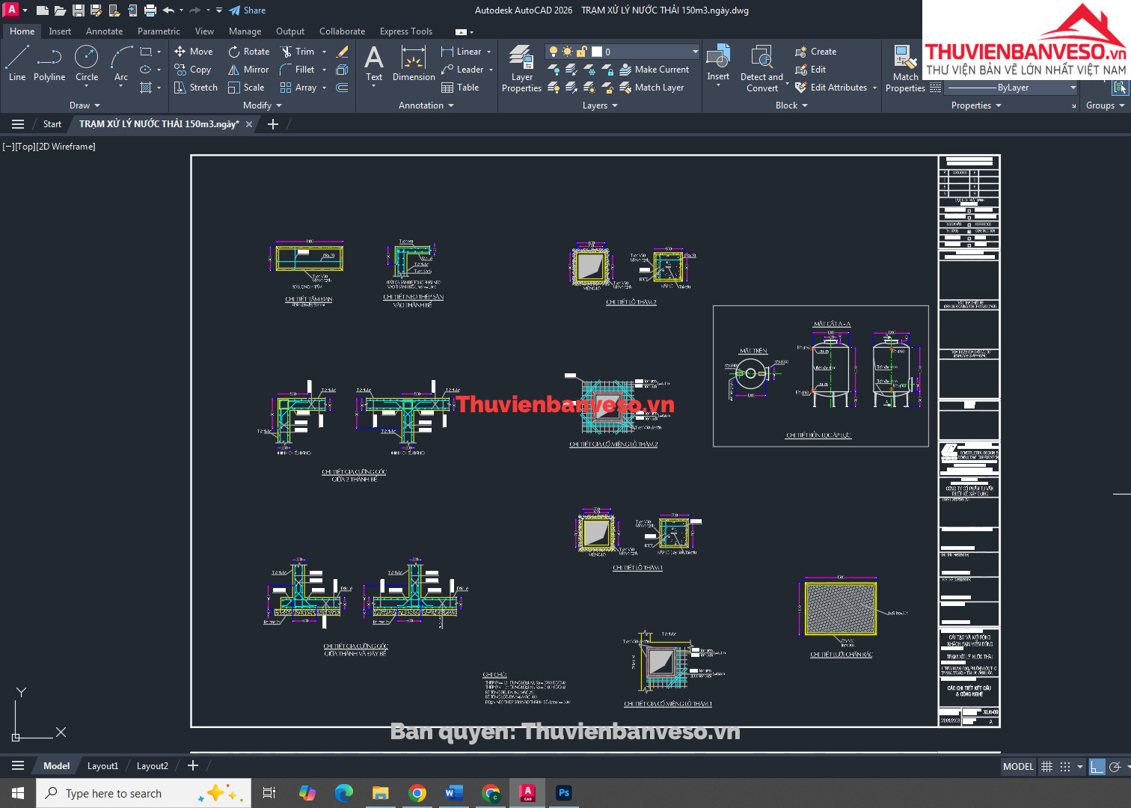The height and width of the screenshot is (808, 1131).
Task: Toggle Ortho mode in status bar
Action: pos(1097,766)
